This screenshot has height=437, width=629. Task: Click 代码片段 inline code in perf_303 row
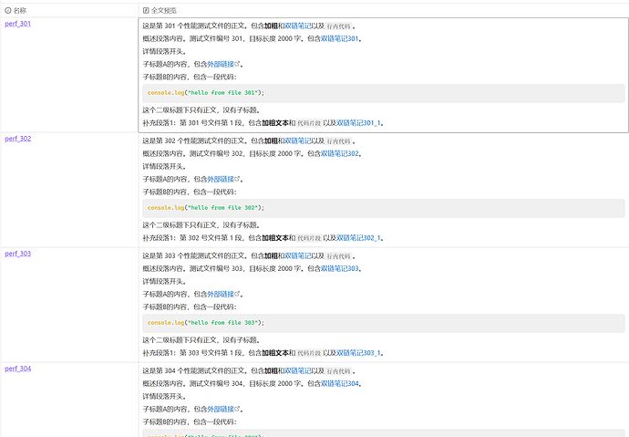click(x=309, y=353)
